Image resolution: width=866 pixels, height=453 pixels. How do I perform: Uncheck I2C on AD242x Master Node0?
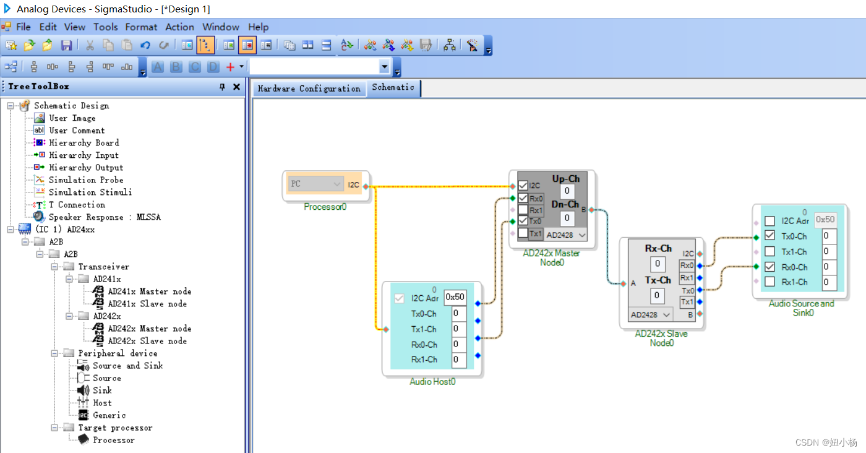tap(523, 185)
